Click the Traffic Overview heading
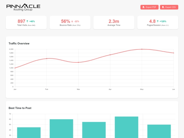Image resolution: width=184 pixels, height=138 pixels. pyautogui.click(x=19, y=43)
